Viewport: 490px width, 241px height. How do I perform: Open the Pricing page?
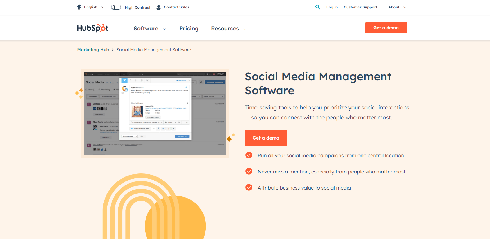point(189,29)
